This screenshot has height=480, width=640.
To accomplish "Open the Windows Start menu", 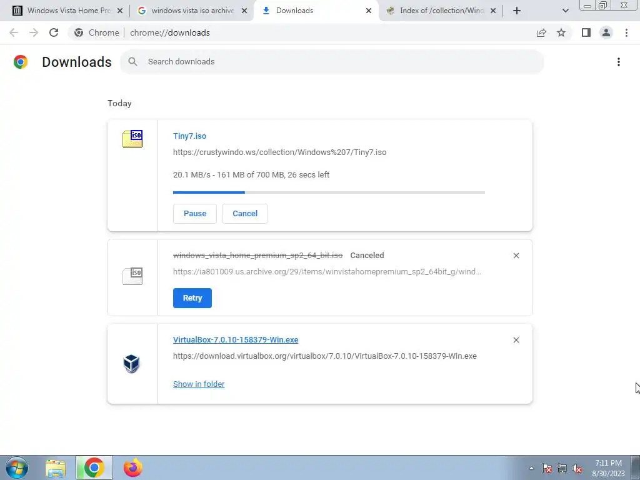I will [17, 467].
